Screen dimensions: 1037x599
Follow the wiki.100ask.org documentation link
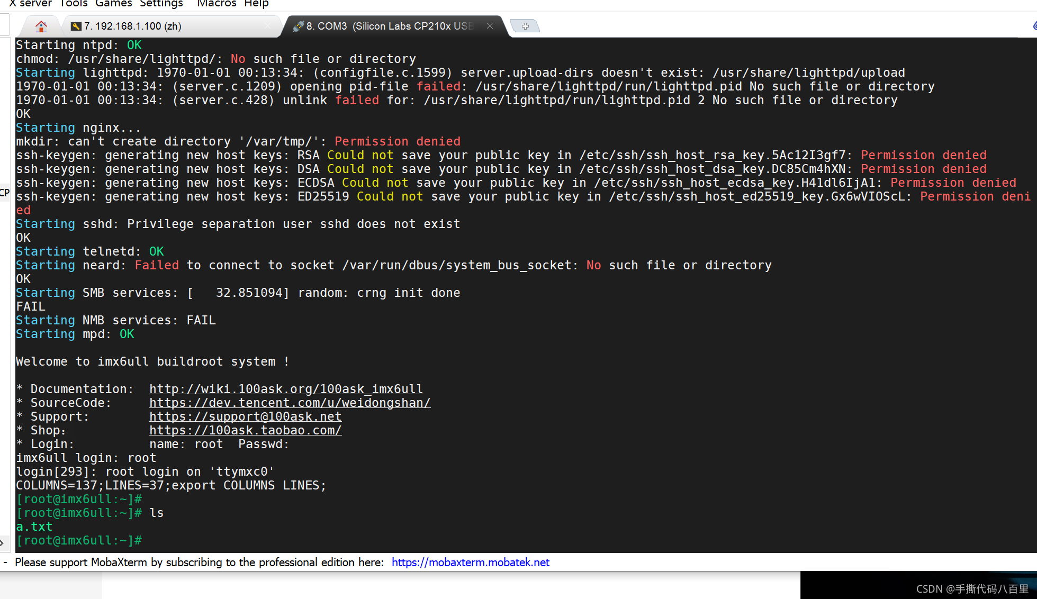pos(286,389)
